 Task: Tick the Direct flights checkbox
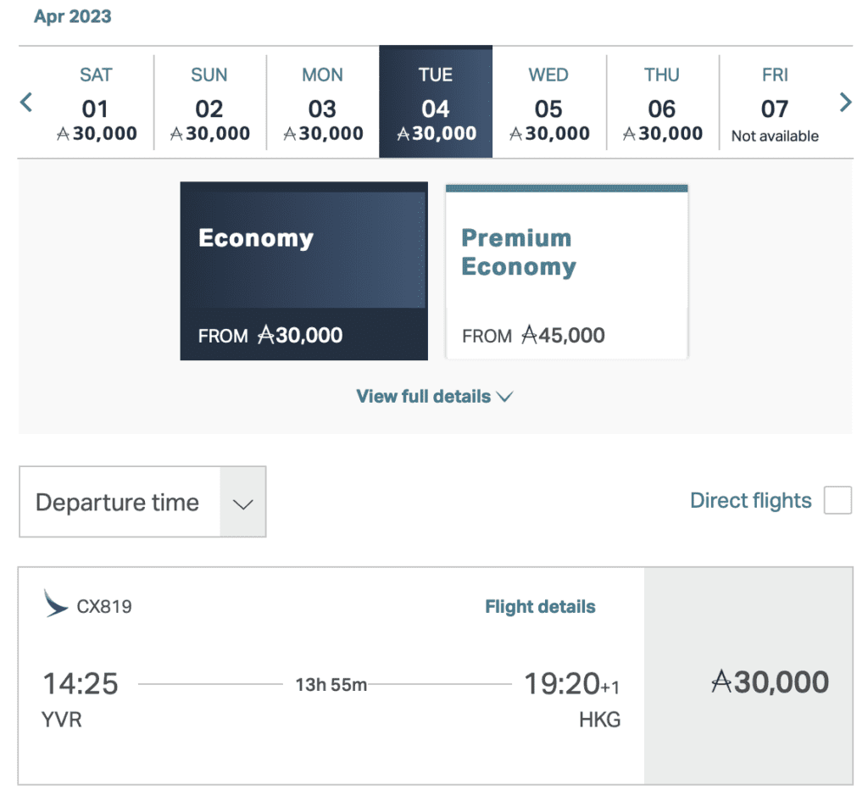point(837,501)
